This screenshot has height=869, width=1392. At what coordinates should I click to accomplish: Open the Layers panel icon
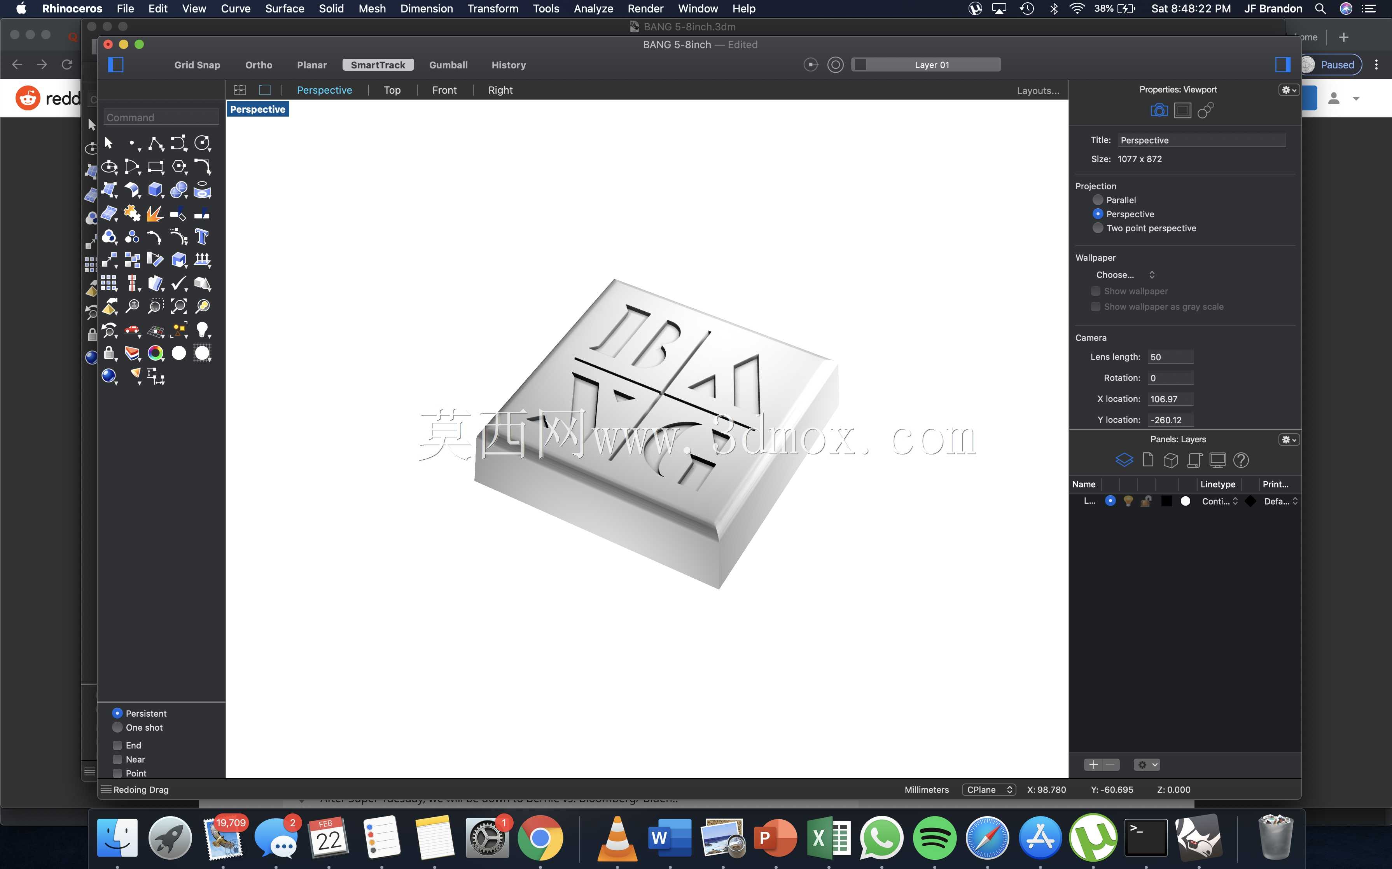[x=1124, y=460]
